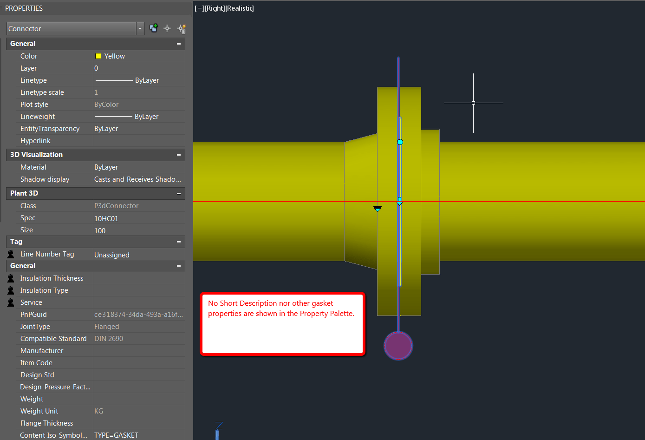Click the round cyan grip on the gasket
Image resolution: width=645 pixels, height=440 pixels.
[x=400, y=142]
